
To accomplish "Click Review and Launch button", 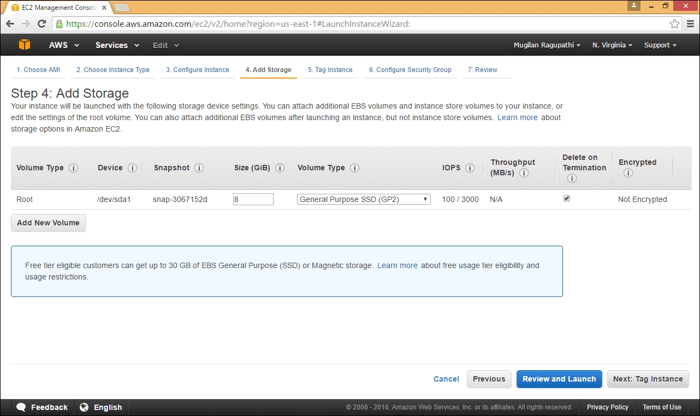I will coord(559,379).
